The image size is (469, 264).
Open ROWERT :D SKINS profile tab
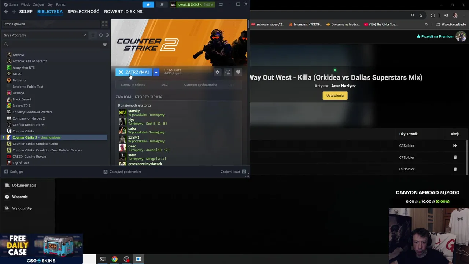tap(123, 12)
